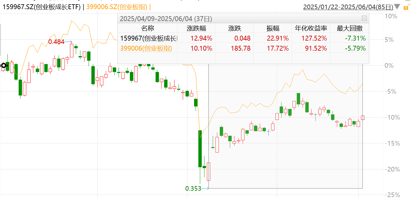Click the 0.484 high price marker
Viewport: 412px width, 198px height.
(x=57, y=42)
